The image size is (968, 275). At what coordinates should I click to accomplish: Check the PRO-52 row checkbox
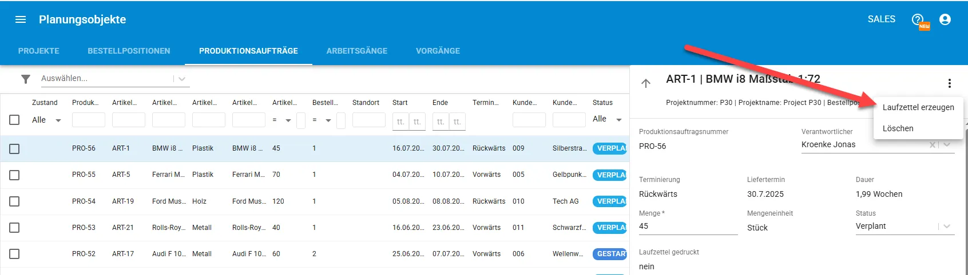(x=14, y=254)
